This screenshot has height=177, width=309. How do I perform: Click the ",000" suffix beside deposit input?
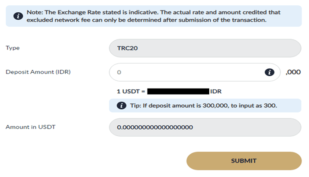pos(293,72)
